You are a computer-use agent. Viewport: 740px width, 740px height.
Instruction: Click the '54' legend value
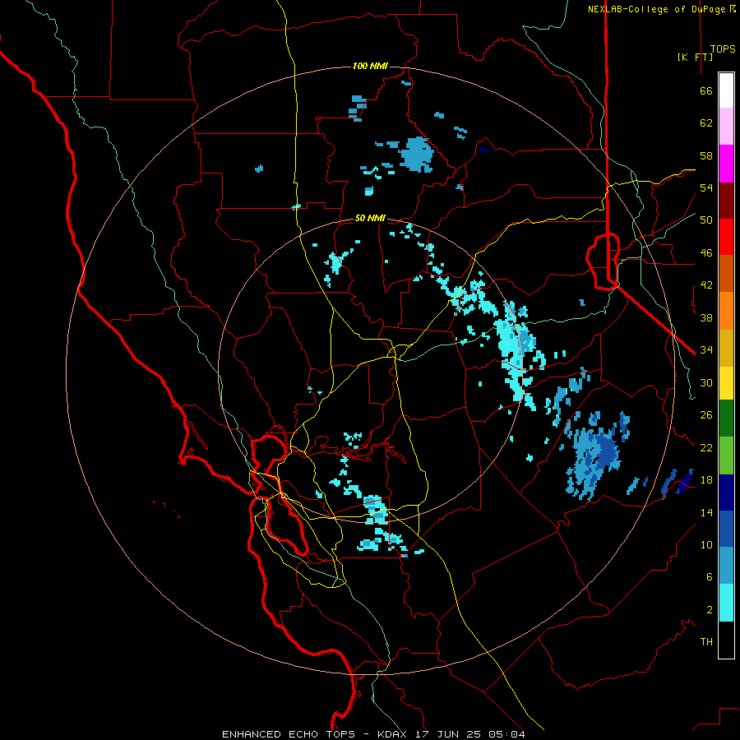(x=706, y=187)
